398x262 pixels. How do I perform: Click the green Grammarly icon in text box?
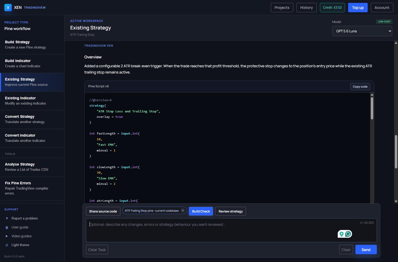[x=348, y=234]
